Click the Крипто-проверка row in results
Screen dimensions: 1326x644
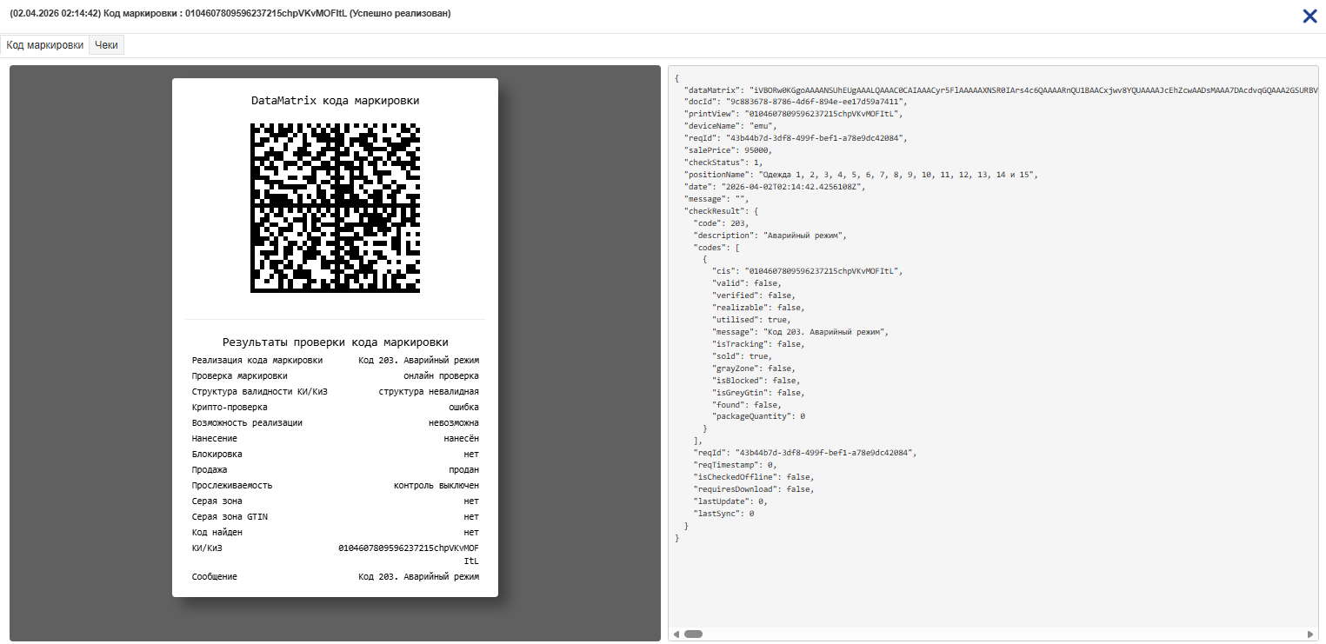335,407
